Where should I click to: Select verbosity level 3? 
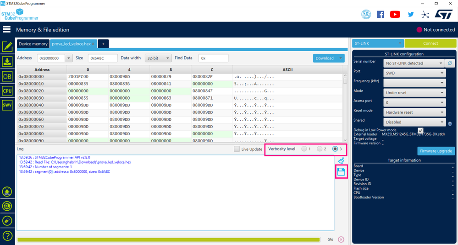point(335,149)
